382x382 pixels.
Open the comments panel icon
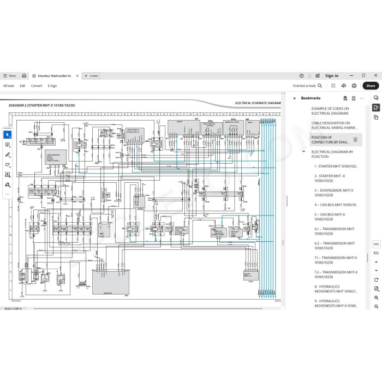(376, 98)
